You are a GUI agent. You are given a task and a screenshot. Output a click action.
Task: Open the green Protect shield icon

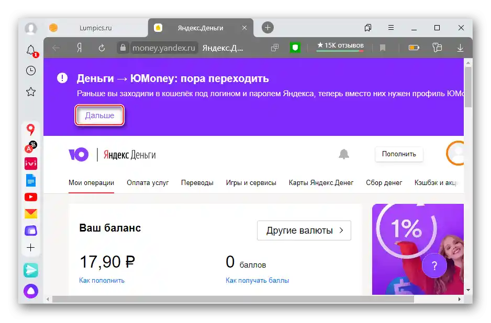click(x=295, y=48)
